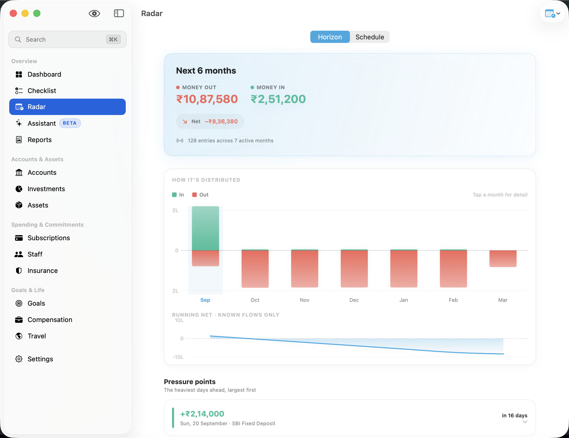569x438 pixels.
Task: Open Subscriptions via its card icon
Action: pos(19,238)
